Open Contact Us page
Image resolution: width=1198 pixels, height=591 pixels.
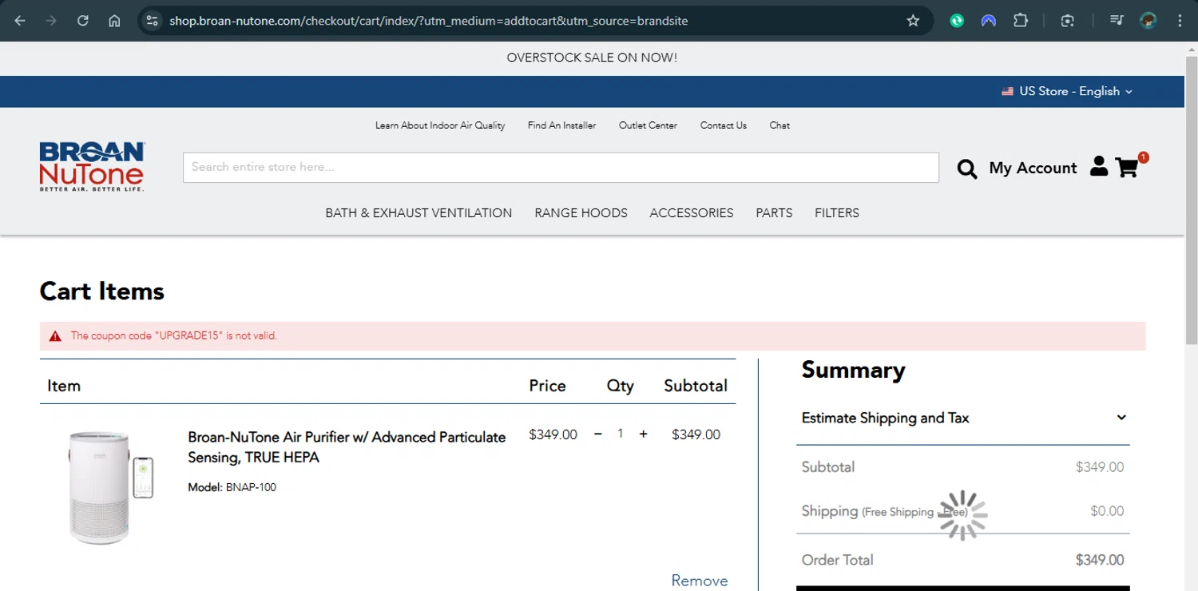click(724, 125)
